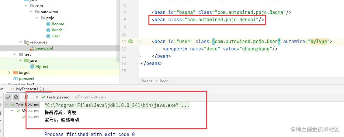Select User class in project tree
Image resolution: width=344 pixels, height=137 pixels.
(56, 36)
